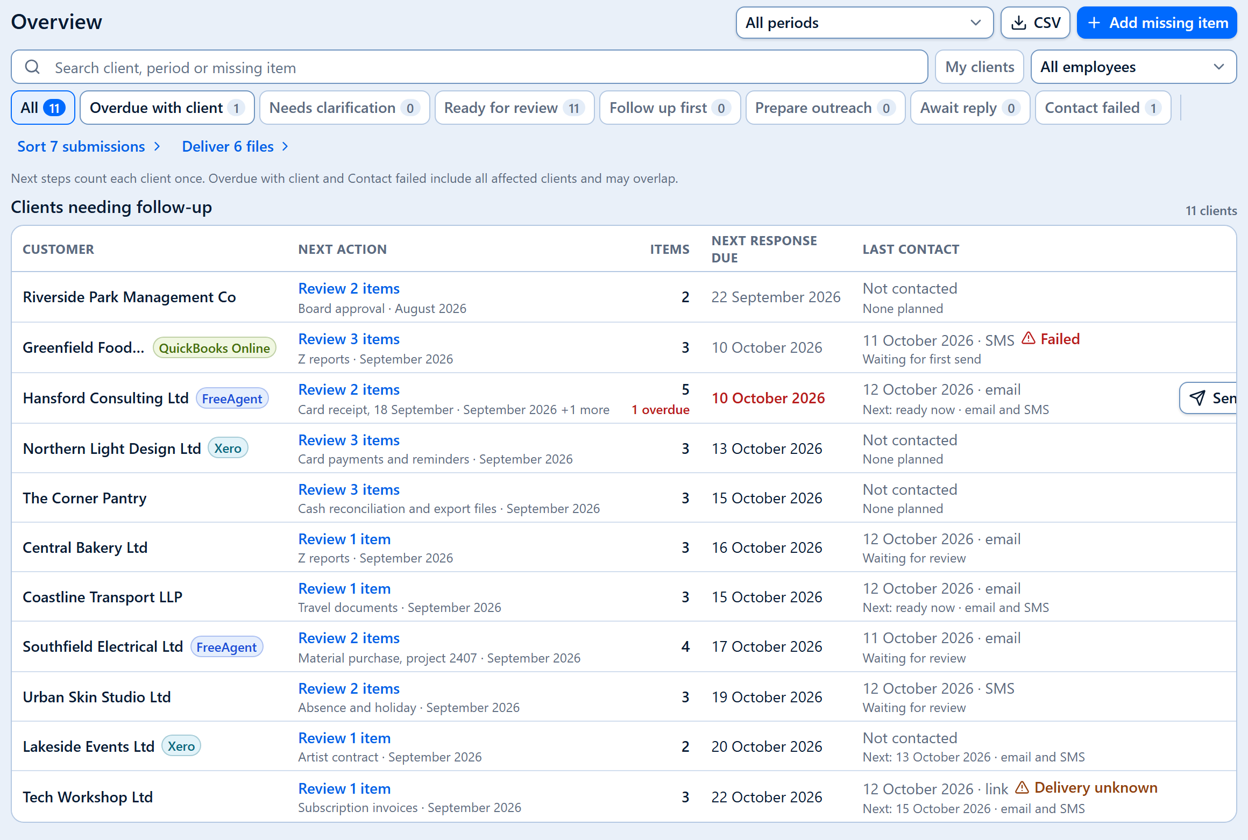This screenshot has width=1248, height=840.
Task: Click the CSV download icon
Action: 1018,23
